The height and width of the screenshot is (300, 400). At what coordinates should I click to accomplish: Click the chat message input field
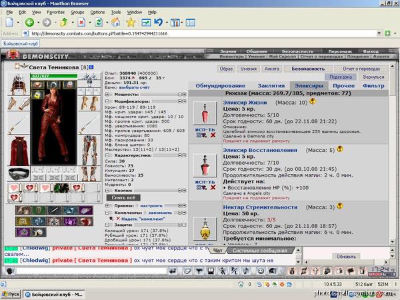(91, 271)
